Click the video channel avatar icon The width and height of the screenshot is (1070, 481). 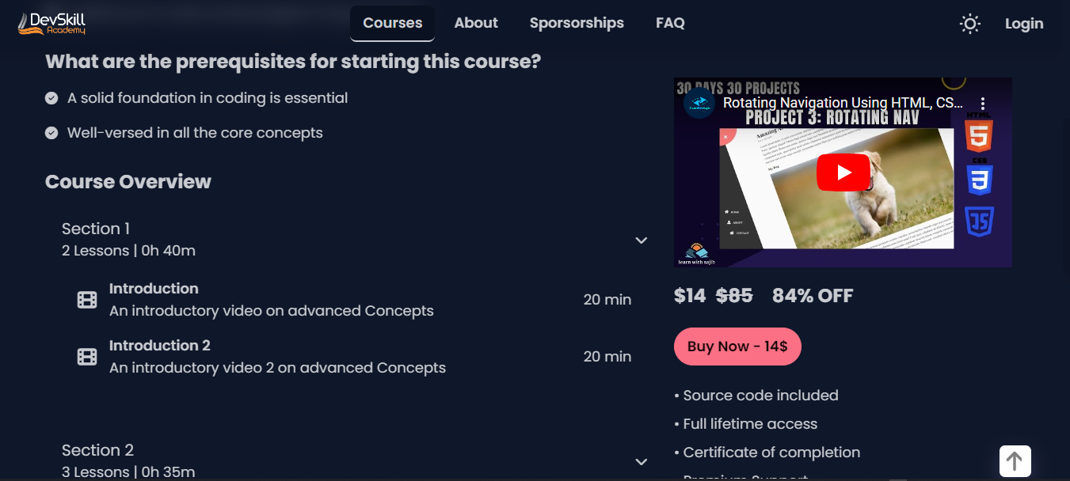click(x=699, y=104)
